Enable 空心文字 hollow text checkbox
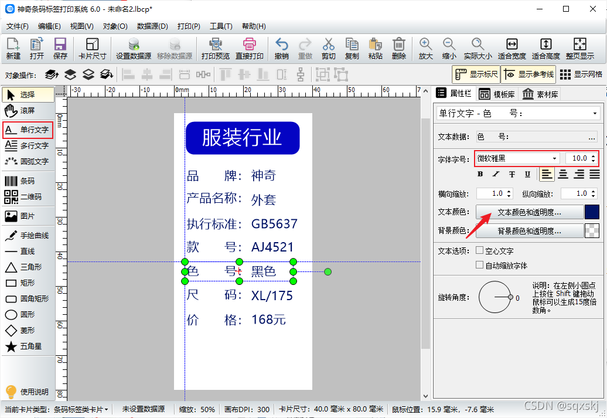This screenshot has width=607, height=418. [x=479, y=250]
